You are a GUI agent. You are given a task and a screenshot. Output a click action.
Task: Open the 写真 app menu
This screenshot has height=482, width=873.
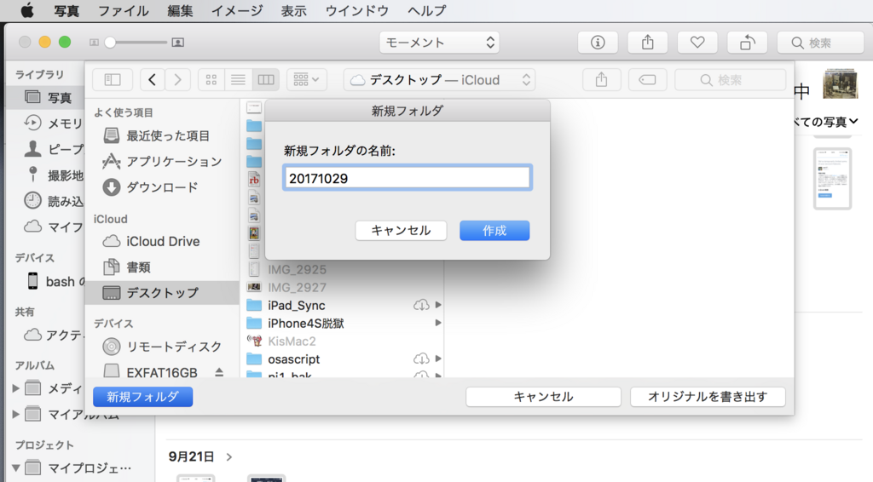(x=66, y=10)
